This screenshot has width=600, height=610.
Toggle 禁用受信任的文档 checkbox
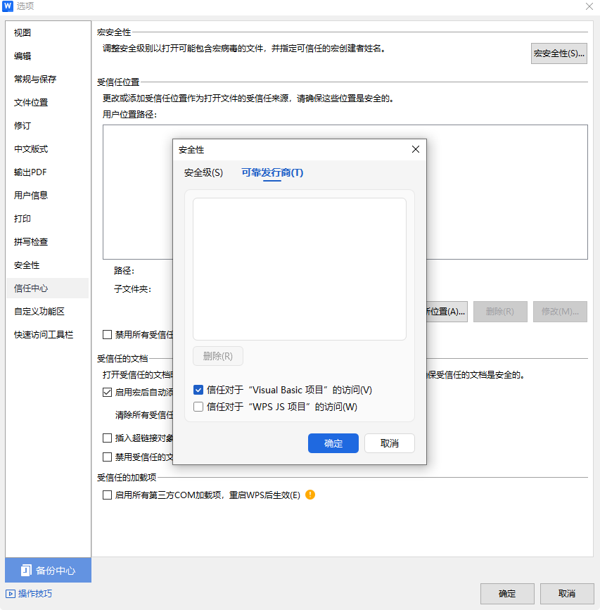coord(108,457)
